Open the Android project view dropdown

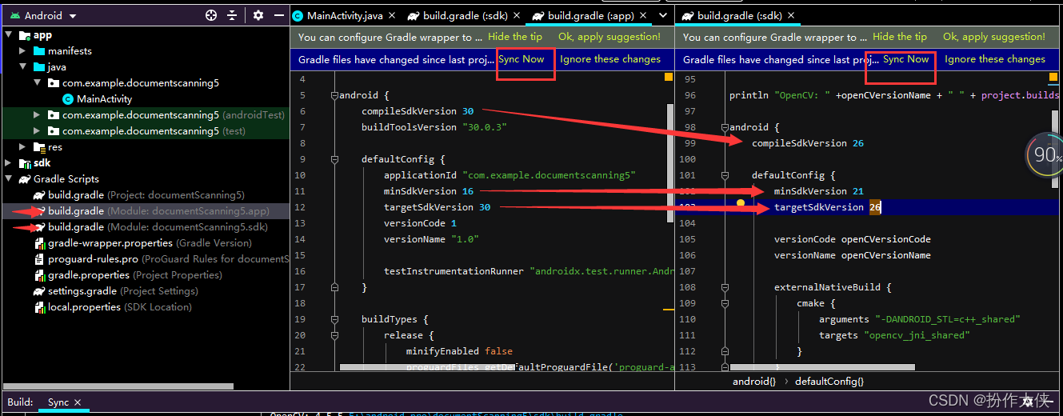pos(73,16)
